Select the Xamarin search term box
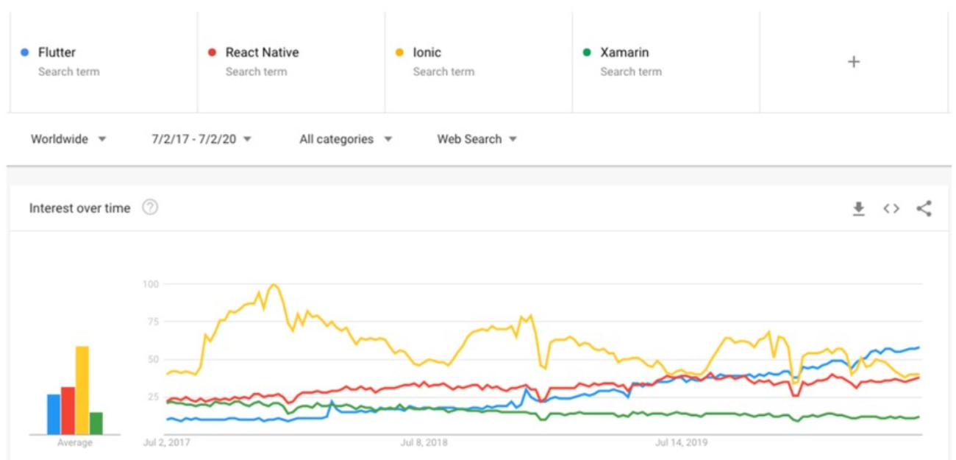This screenshot has width=956, height=460. coord(666,62)
